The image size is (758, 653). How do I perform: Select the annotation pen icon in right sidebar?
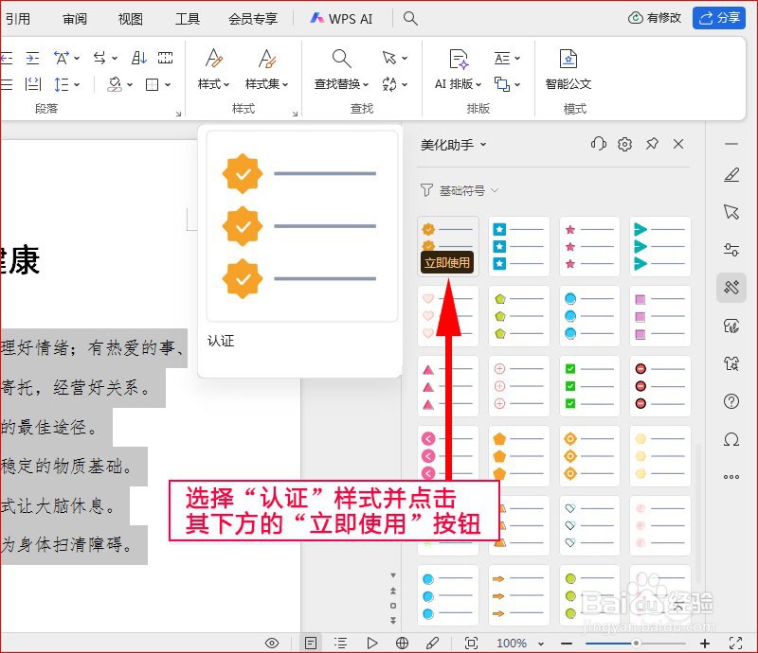tap(731, 174)
